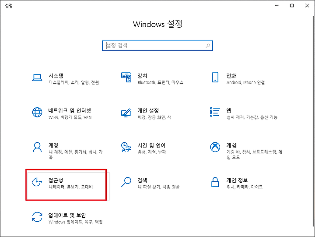Open the 시간 및 언어 icon
The height and width of the screenshot is (237, 315).
pyautogui.click(x=126, y=147)
